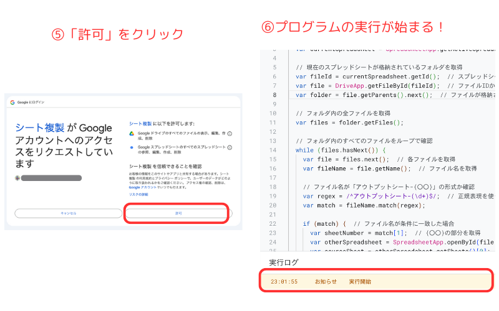Click DriveApp in the getFileById line

(x=349, y=86)
